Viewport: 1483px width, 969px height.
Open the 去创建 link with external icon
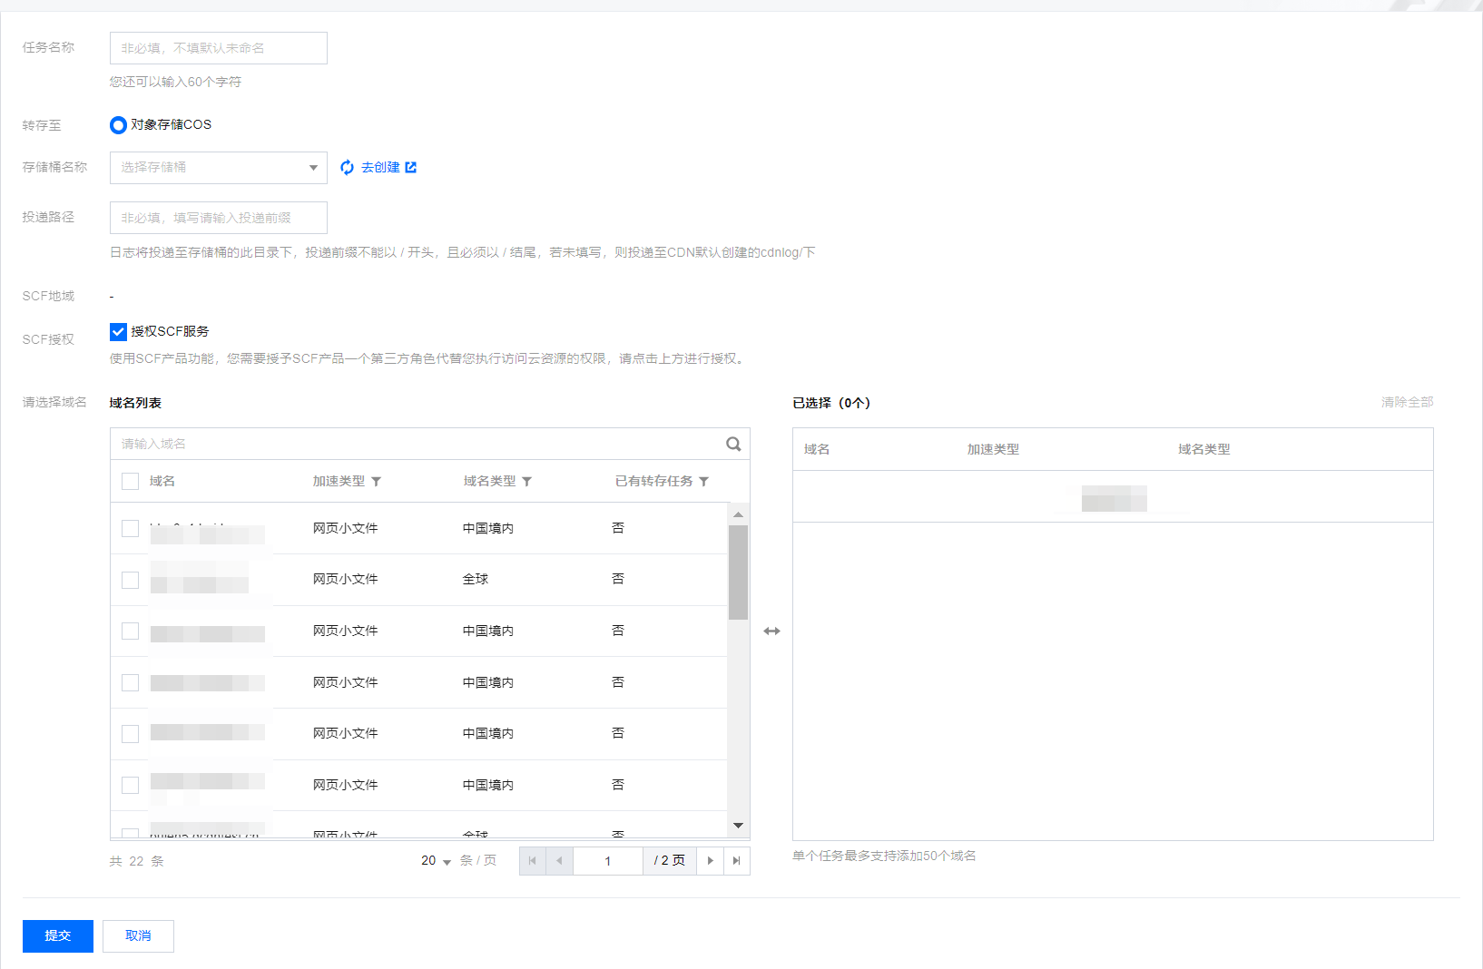[x=388, y=168]
